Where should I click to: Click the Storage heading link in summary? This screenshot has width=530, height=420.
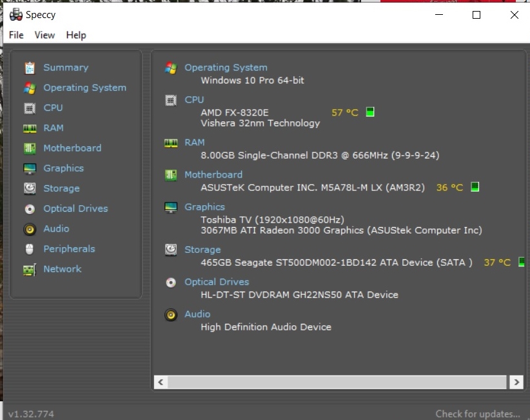(x=203, y=250)
